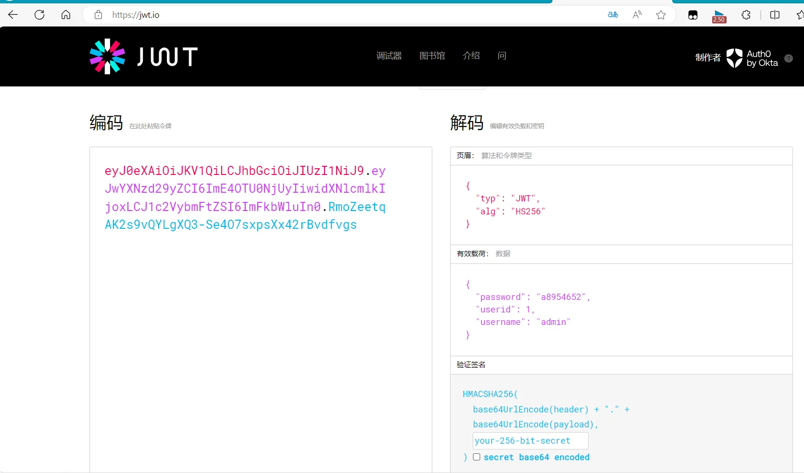Click the browser back arrow
The image size is (804, 473).
click(13, 15)
